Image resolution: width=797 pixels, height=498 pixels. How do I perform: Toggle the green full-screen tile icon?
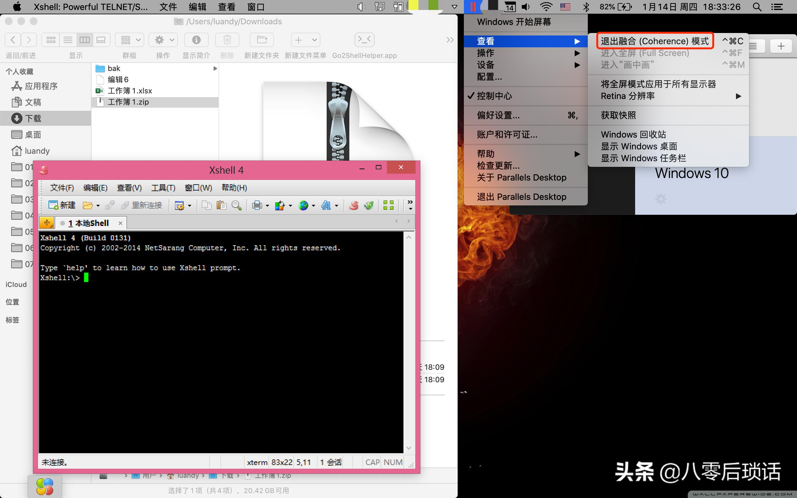[389, 205]
